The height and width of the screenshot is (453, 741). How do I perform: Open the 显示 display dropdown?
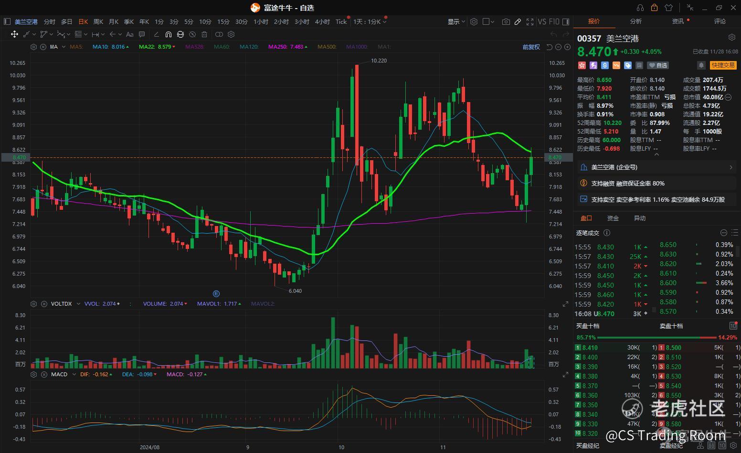coord(456,21)
